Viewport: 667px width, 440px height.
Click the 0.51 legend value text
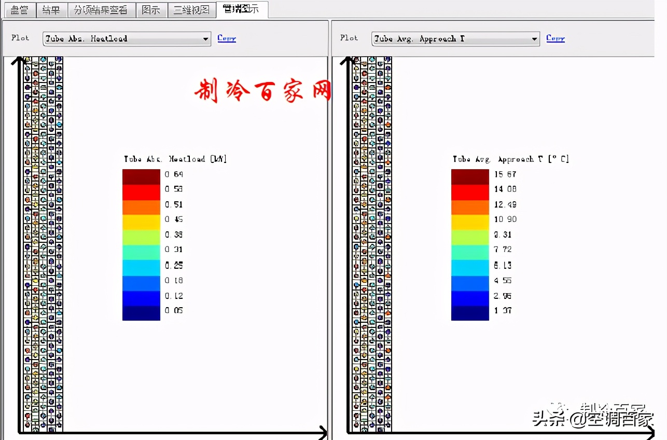[x=174, y=204]
